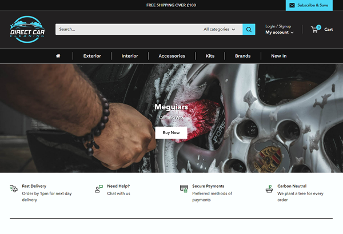
Task: Click into the Search input field
Action: coord(126,30)
